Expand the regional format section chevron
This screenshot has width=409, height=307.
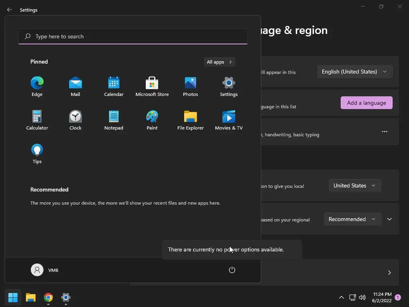(389, 219)
